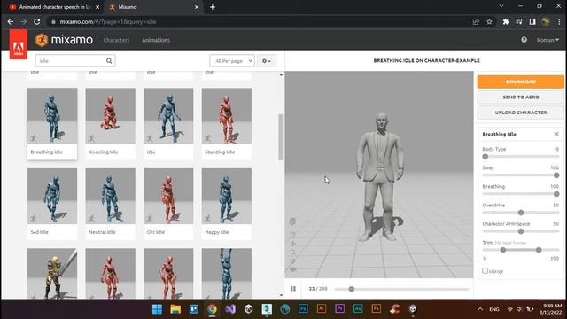Open Premiere Pro from taskbar
The width and height of the screenshot is (567, 319).
[339, 309]
